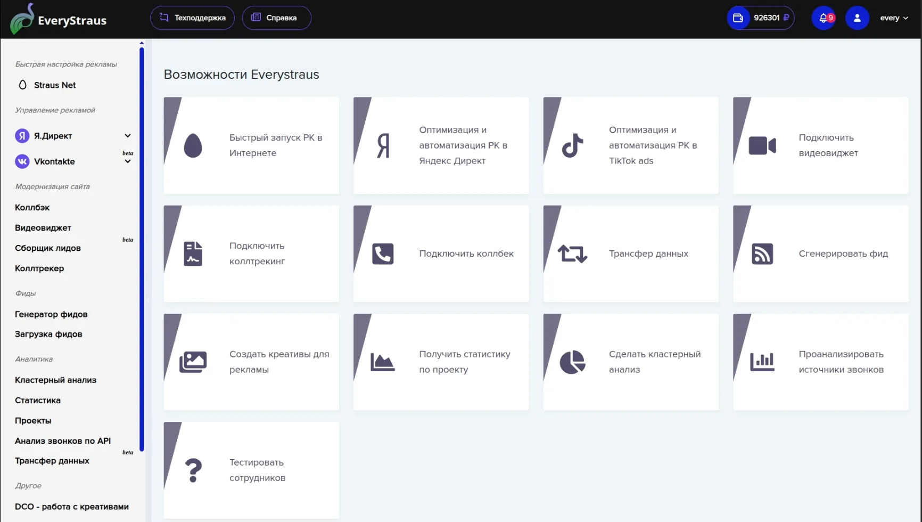Open Подключить коллбек card text
This screenshot has height=522, width=922.
coord(466,254)
